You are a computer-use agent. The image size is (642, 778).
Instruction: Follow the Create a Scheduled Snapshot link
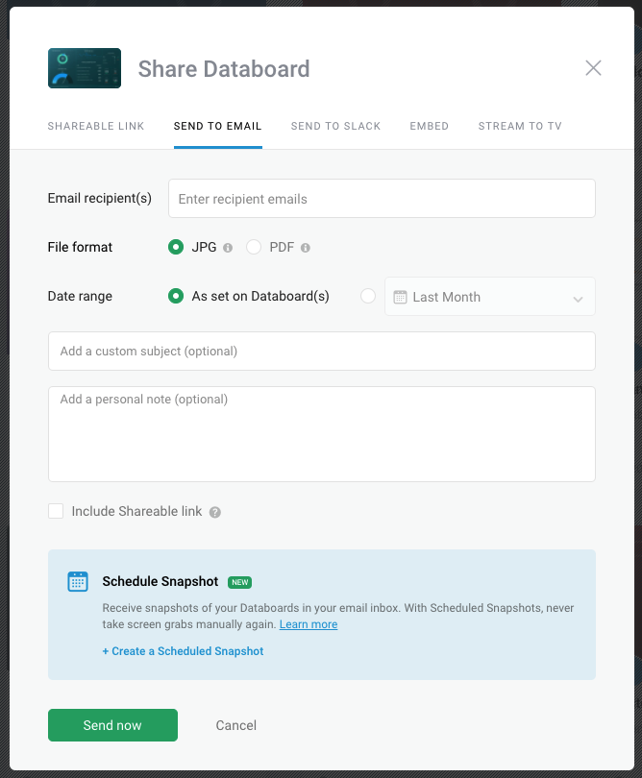[183, 651]
